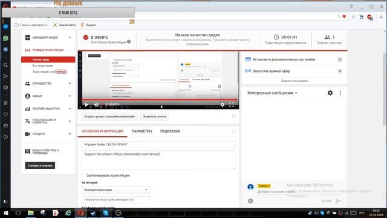Open Task View on taskbar
The width and height of the screenshot is (387, 218).
click(18, 213)
